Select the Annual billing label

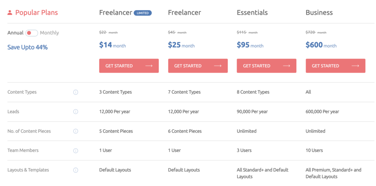[x=15, y=33]
